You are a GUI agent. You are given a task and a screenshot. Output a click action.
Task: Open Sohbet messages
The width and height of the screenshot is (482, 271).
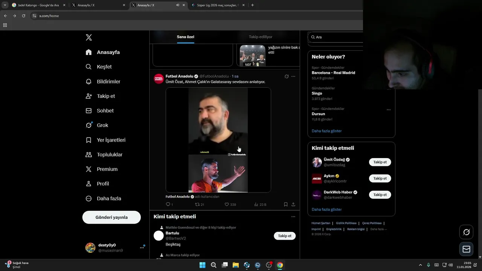point(100,111)
